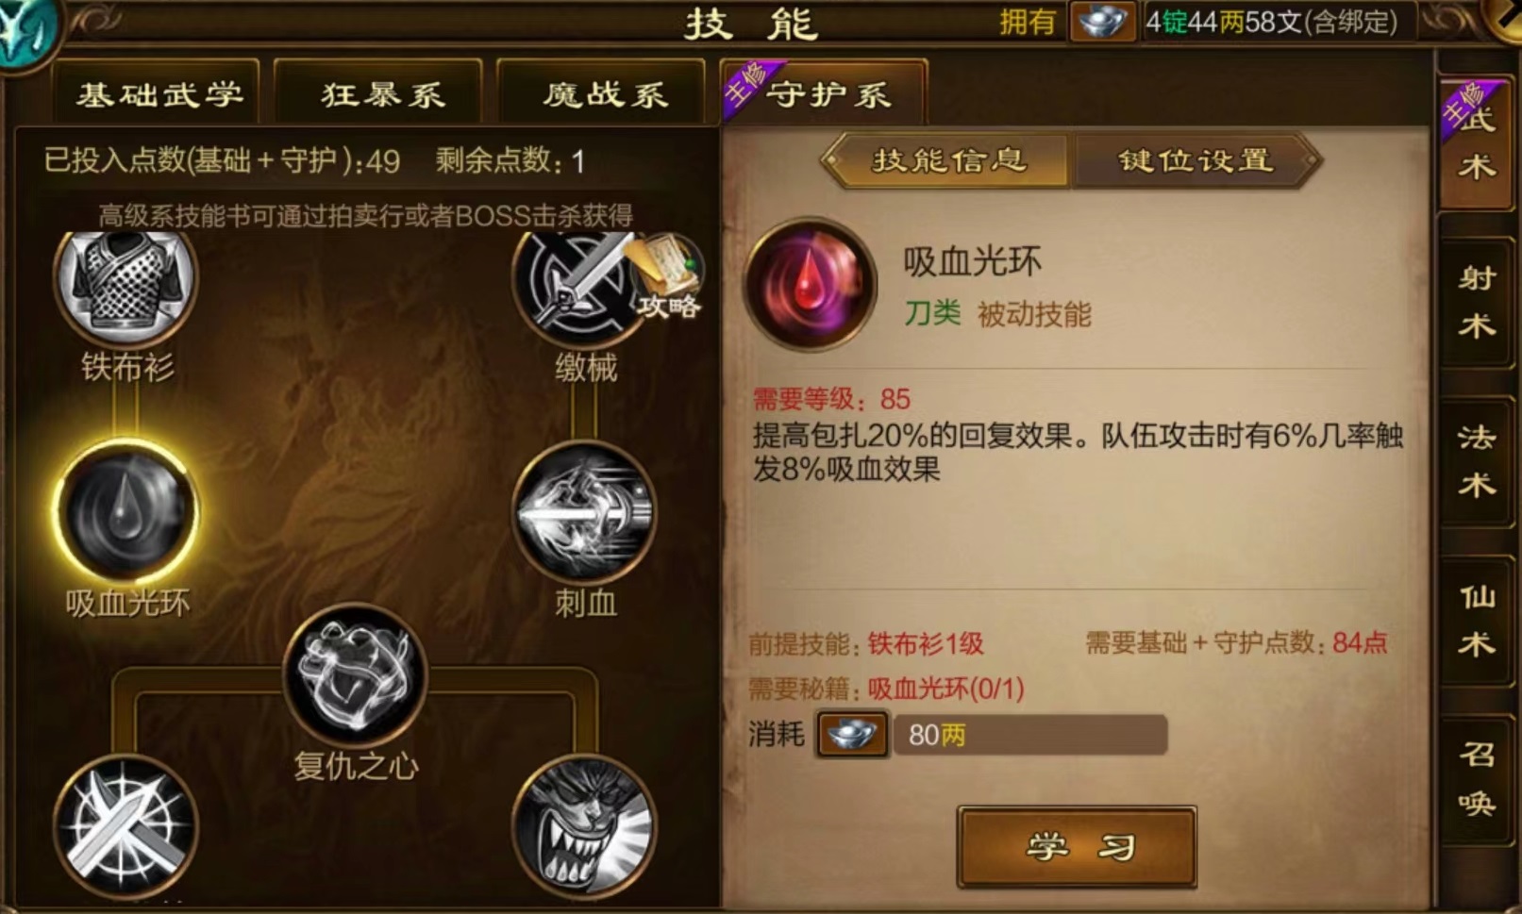Click the demon face skill icon
The height and width of the screenshot is (914, 1522).
pyautogui.click(x=584, y=827)
